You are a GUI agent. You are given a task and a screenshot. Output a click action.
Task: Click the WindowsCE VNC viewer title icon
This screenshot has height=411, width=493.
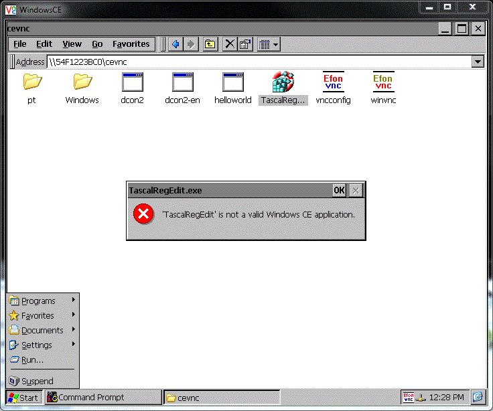pyautogui.click(x=11, y=10)
